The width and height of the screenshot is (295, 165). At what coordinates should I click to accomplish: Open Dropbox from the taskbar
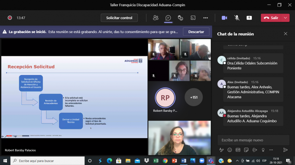point(146,161)
